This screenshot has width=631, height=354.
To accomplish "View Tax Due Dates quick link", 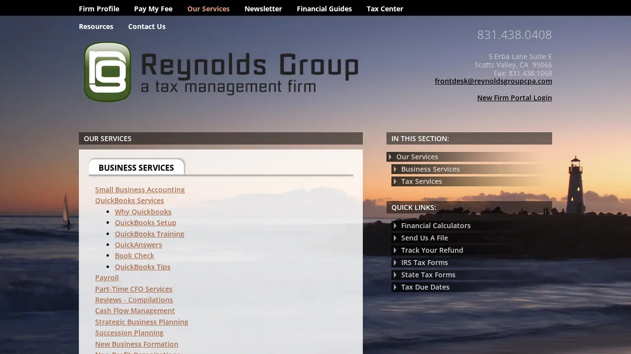I will tap(472, 287).
